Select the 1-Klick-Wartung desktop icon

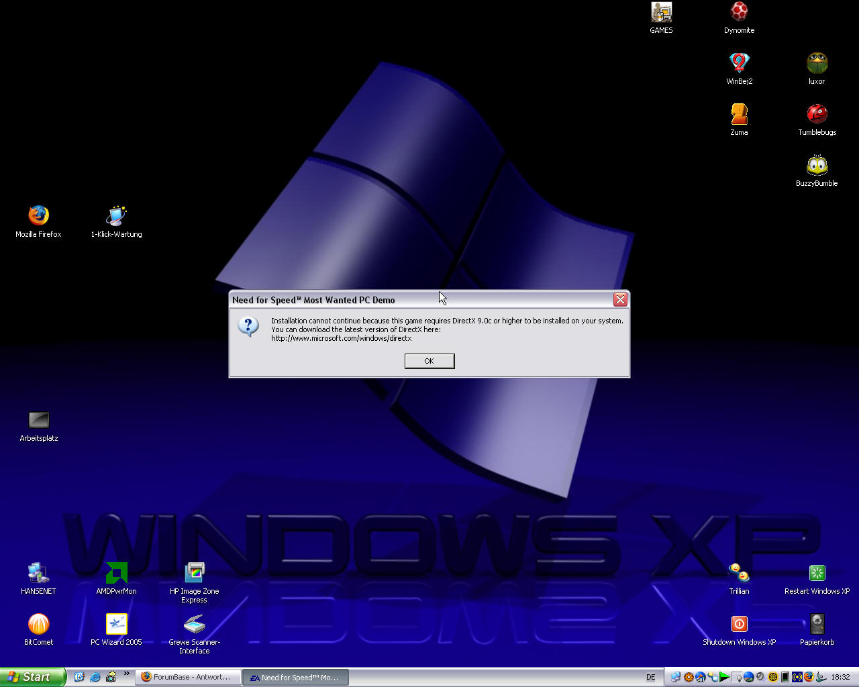click(116, 222)
